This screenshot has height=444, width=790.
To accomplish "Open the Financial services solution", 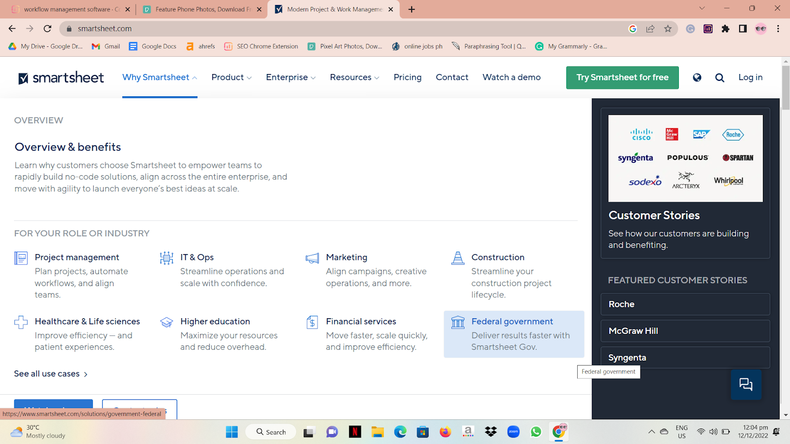I will click(x=361, y=322).
